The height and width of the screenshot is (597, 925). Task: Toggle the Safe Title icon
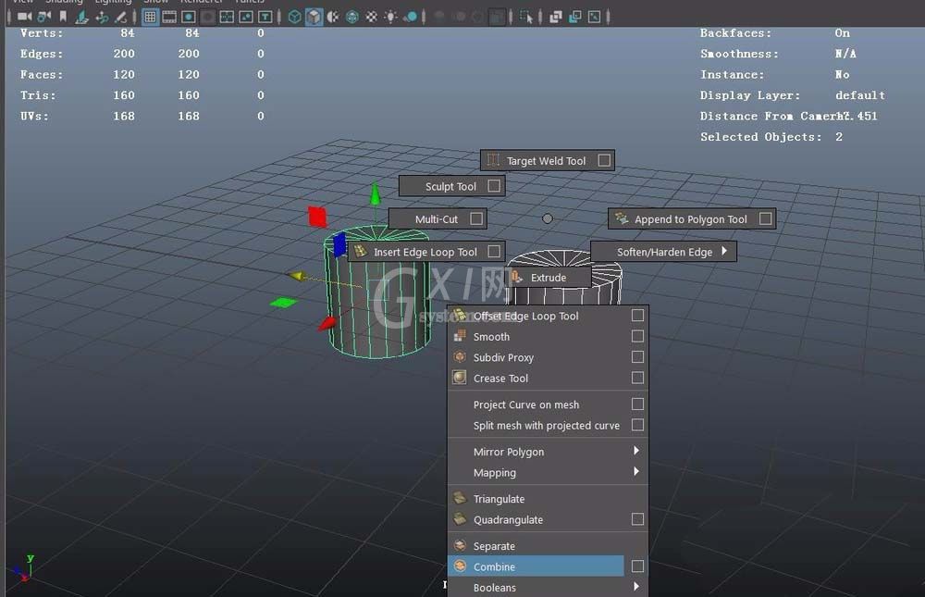[x=265, y=17]
